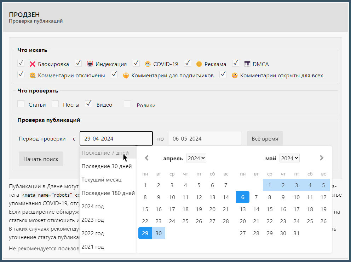Open the year dropdown next to май

pos(289,158)
